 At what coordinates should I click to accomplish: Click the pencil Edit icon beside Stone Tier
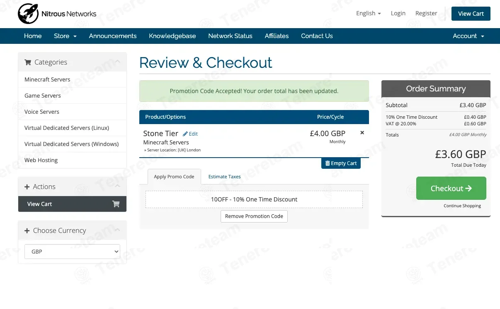185,134
